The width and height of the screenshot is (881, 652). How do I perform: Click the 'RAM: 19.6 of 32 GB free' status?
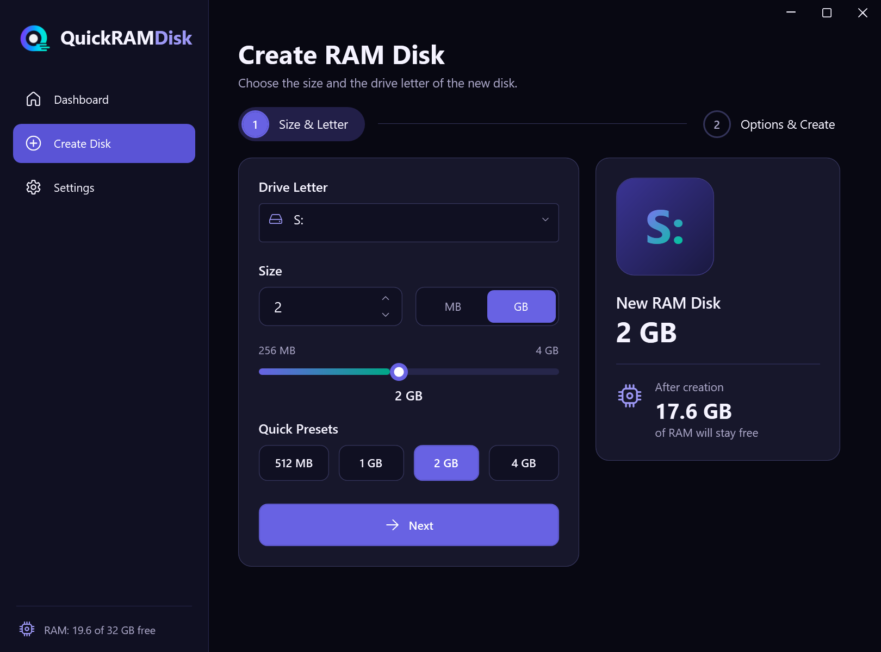pos(100,630)
